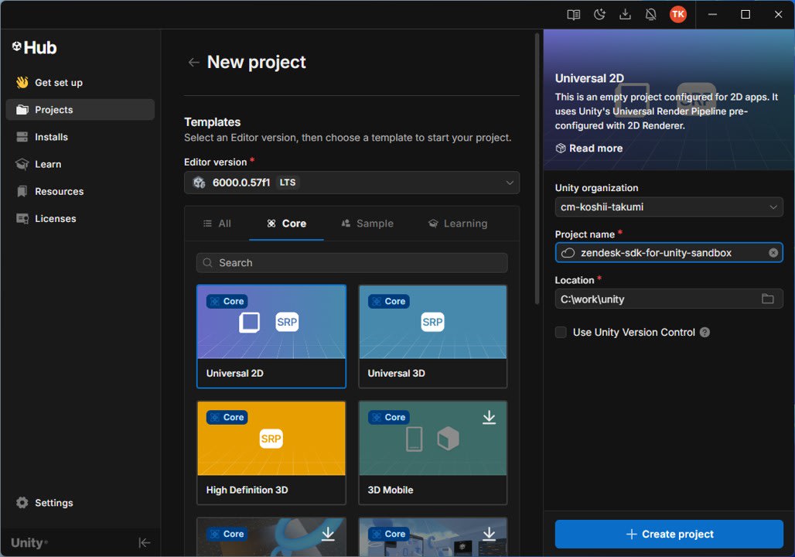Open the Learn section
Screen dimensions: 795x557
pos(80,164)
